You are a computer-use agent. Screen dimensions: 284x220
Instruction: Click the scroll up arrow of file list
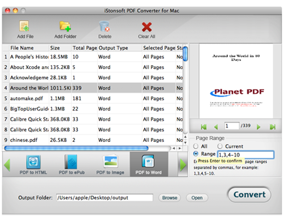pos(185,137)
